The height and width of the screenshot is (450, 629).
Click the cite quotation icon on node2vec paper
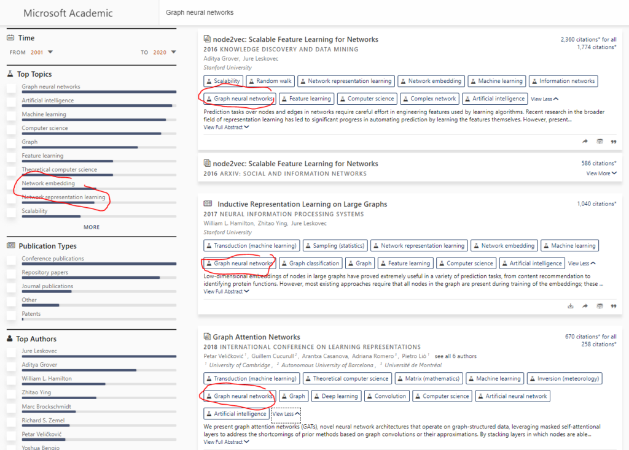click(x=614, y=141)
